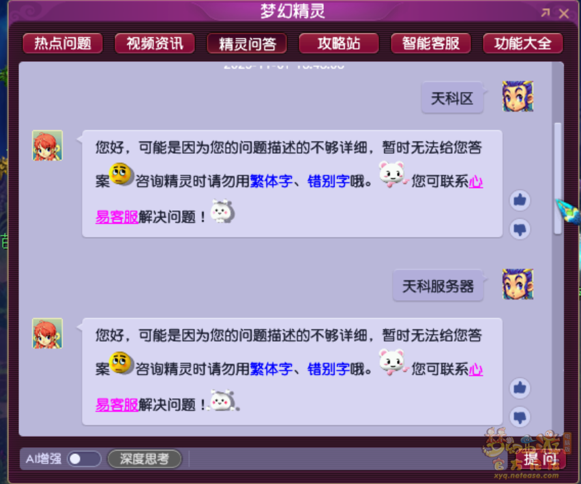The width and height of the screenshot is (581, 484).
Task: Open the 功能大全 tab
Action: (x=523, y=44)
